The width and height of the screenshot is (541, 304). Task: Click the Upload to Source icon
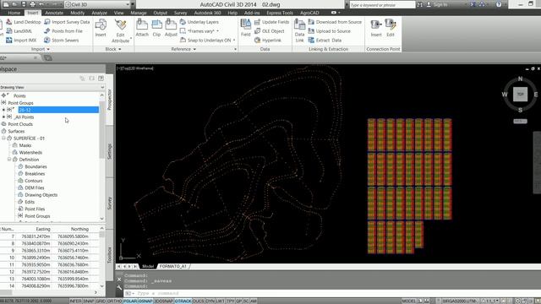(x=311, y=31)
